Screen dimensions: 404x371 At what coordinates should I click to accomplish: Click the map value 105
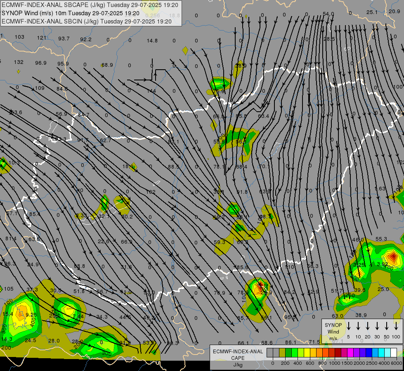[9, 289]
